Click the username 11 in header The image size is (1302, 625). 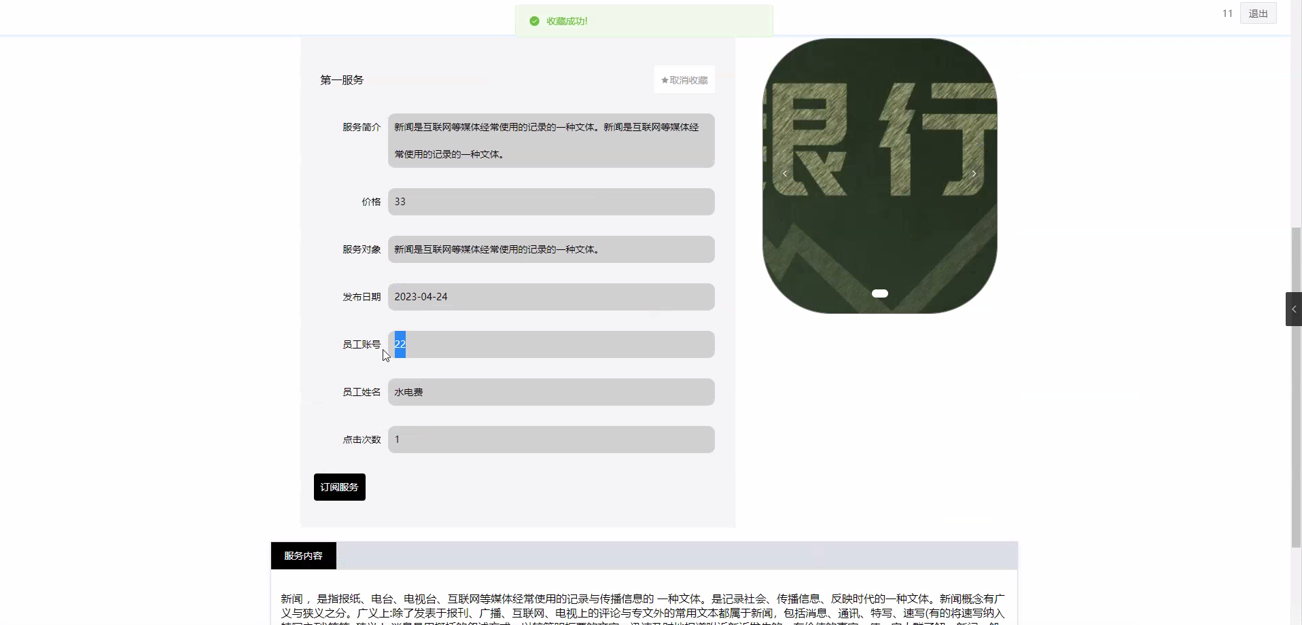pyautogui.click(x=1227, y=14)
